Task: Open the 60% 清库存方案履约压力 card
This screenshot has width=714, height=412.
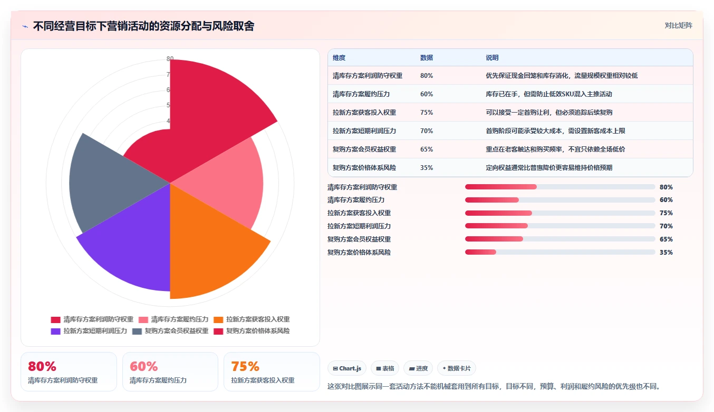Action: click(170, 372)
